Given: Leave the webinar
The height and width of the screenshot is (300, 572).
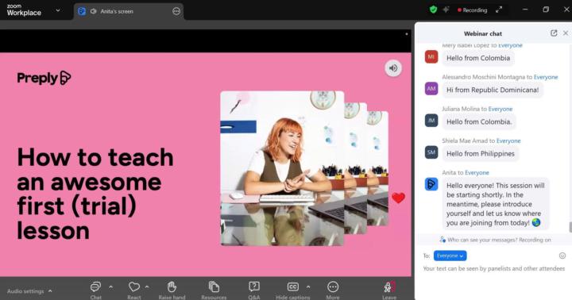Looking at the screenshot, I should tap(389, 290).
